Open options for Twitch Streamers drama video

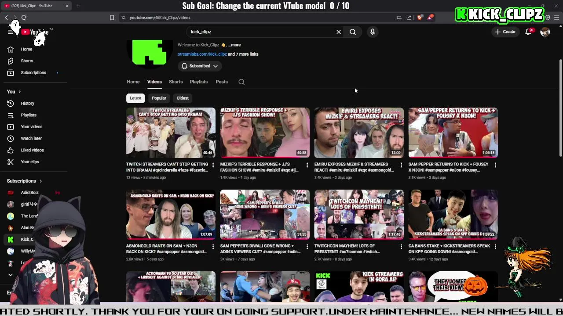pos(213,165)
